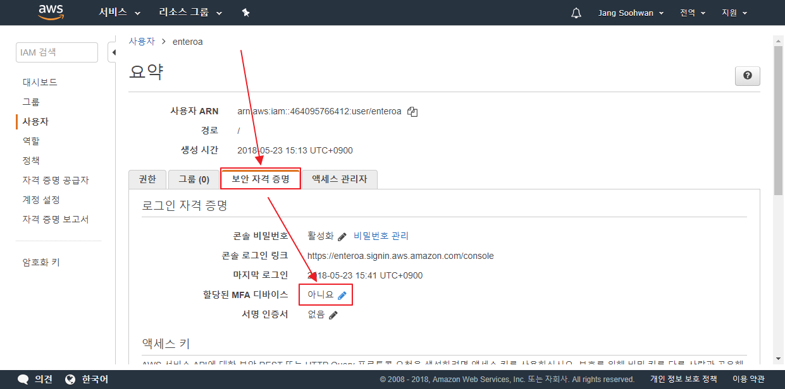Click the 활성화 password status text
This screenshot has height=389, width=785.
tap(320, 236)
